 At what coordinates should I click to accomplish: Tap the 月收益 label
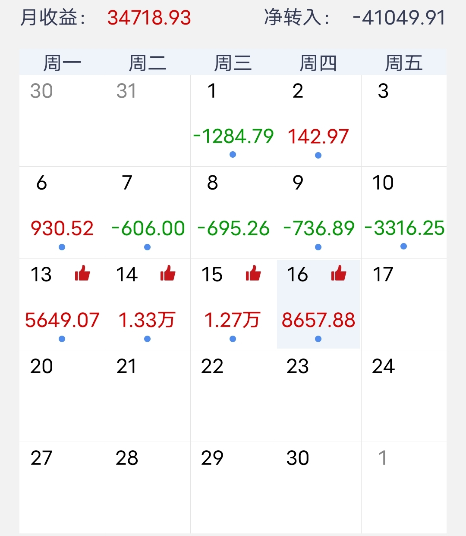point(54,18)
